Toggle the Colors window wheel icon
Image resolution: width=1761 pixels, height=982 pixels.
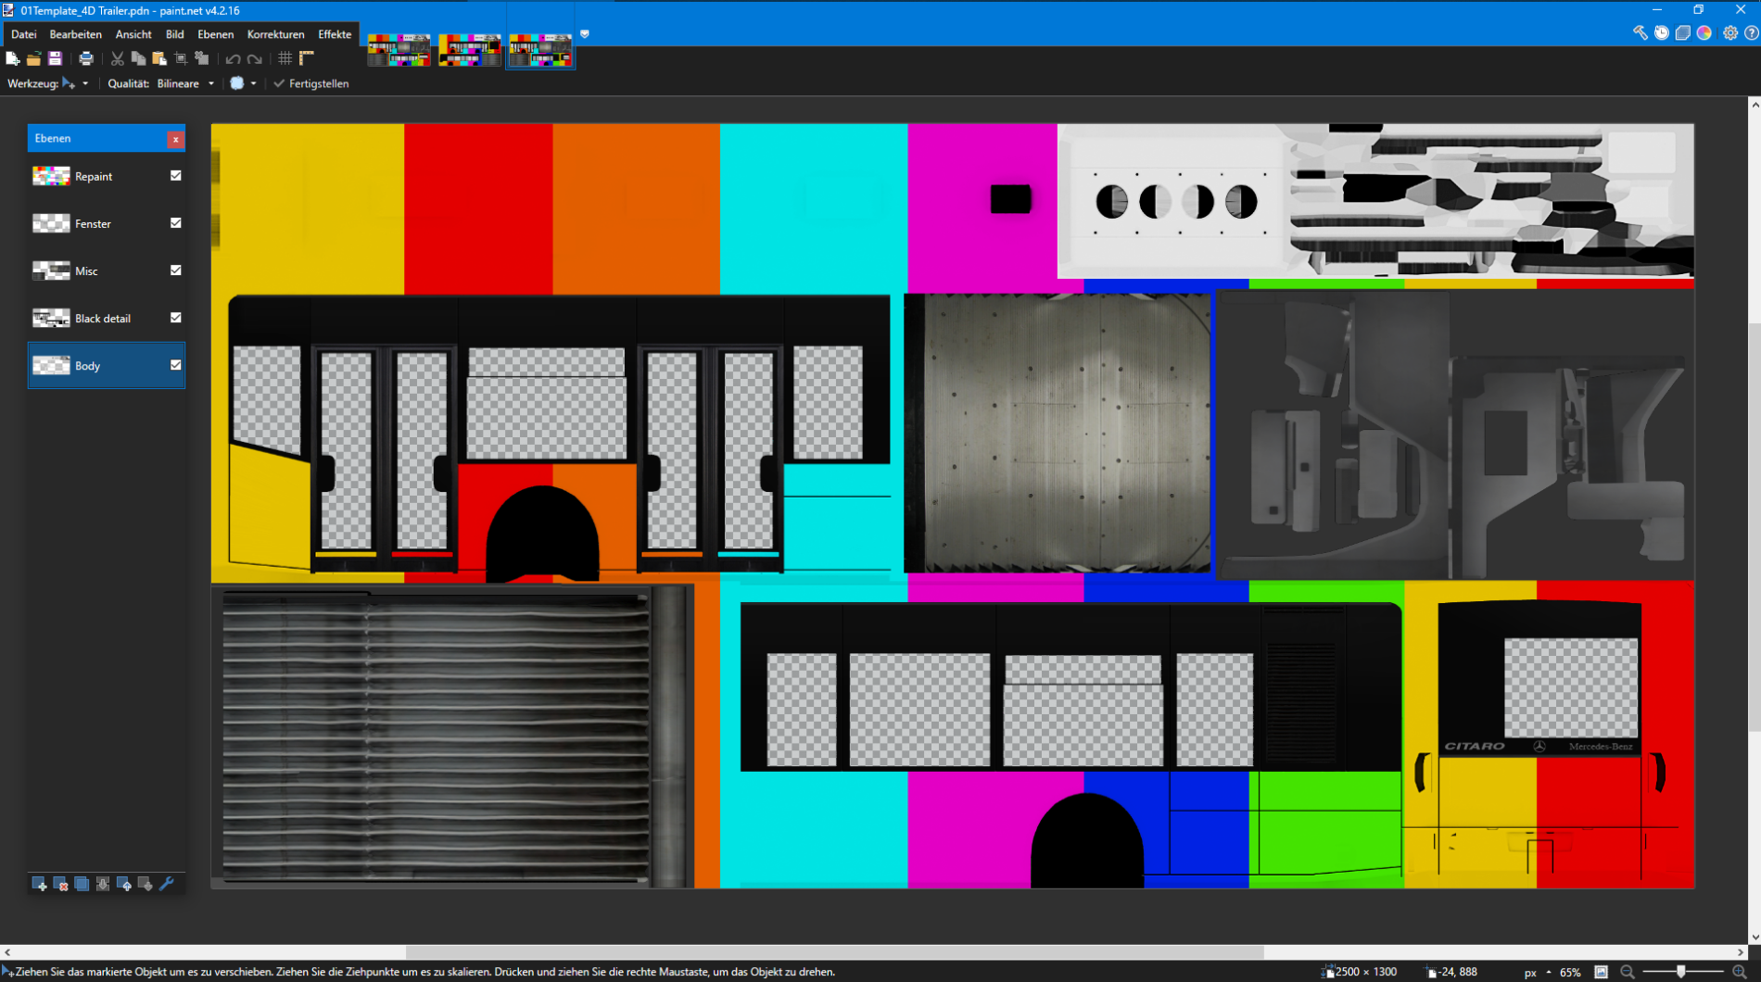click(1704, 33)
